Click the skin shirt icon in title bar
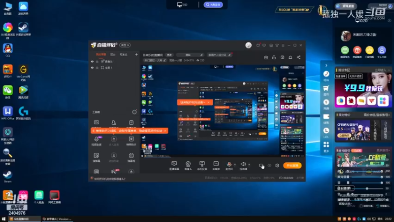This screenshot has width=394, height=222. 277,45
